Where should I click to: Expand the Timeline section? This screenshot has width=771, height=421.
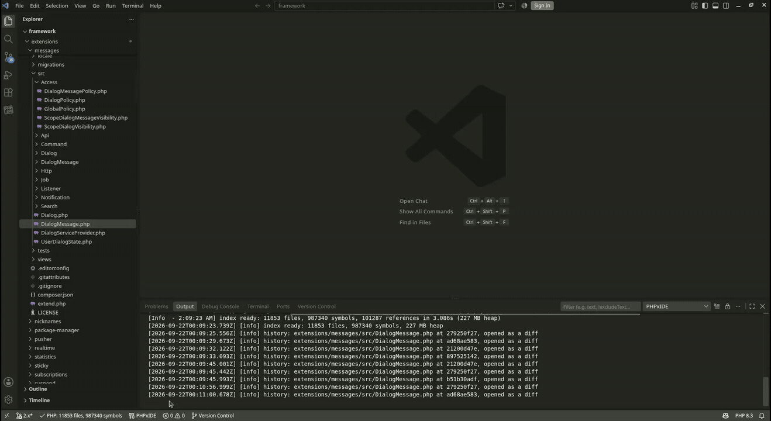pos(39,401)
